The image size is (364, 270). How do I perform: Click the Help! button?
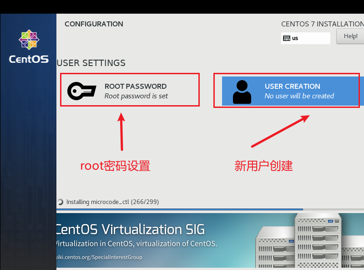click(350, 36)
